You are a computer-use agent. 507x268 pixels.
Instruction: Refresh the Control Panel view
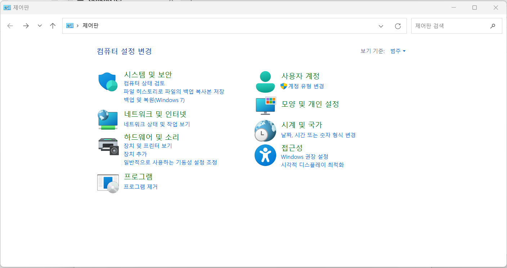[x=398, y=26]
